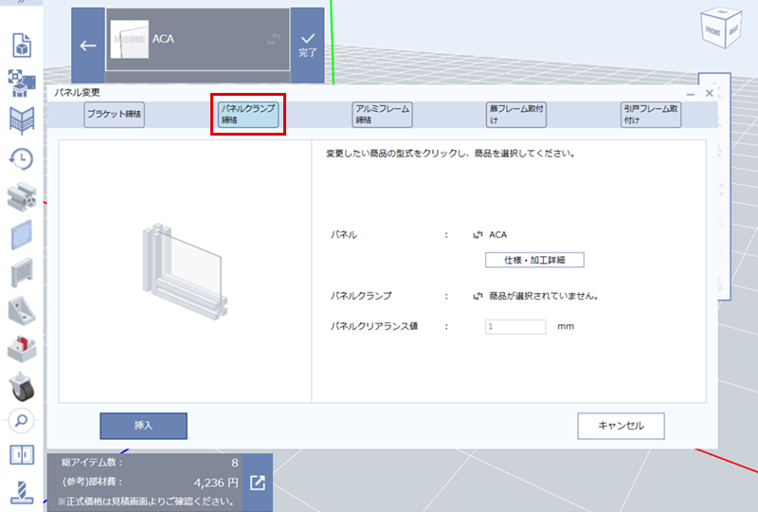Image resolution: width=758 pixels, height=512 pixels.
Task: Switch to the 引戸フレーム取付け tab
Action: [651, 115]
